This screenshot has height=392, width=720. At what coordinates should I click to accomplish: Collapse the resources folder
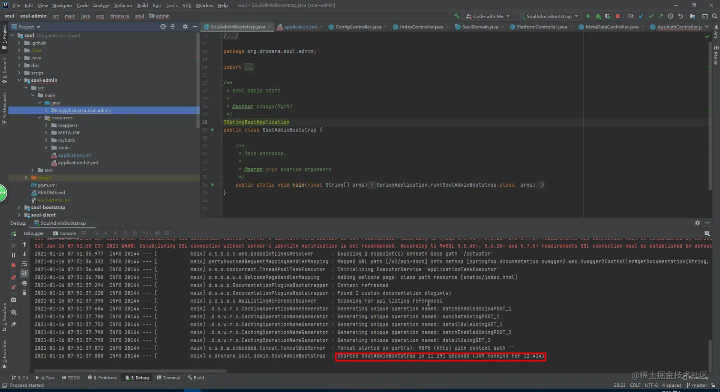click(40, 118)
